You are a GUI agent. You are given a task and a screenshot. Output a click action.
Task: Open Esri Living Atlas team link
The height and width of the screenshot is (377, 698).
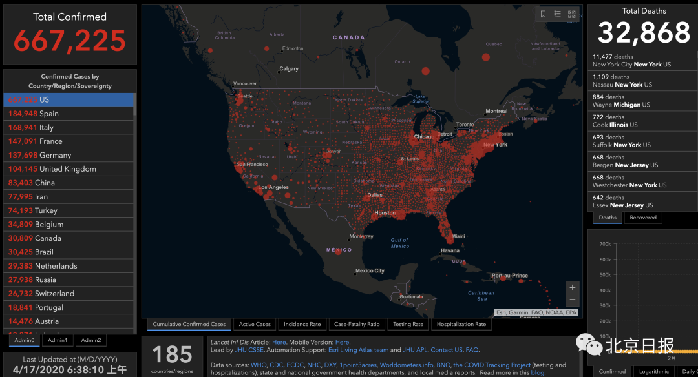click(x=358, y=350)
